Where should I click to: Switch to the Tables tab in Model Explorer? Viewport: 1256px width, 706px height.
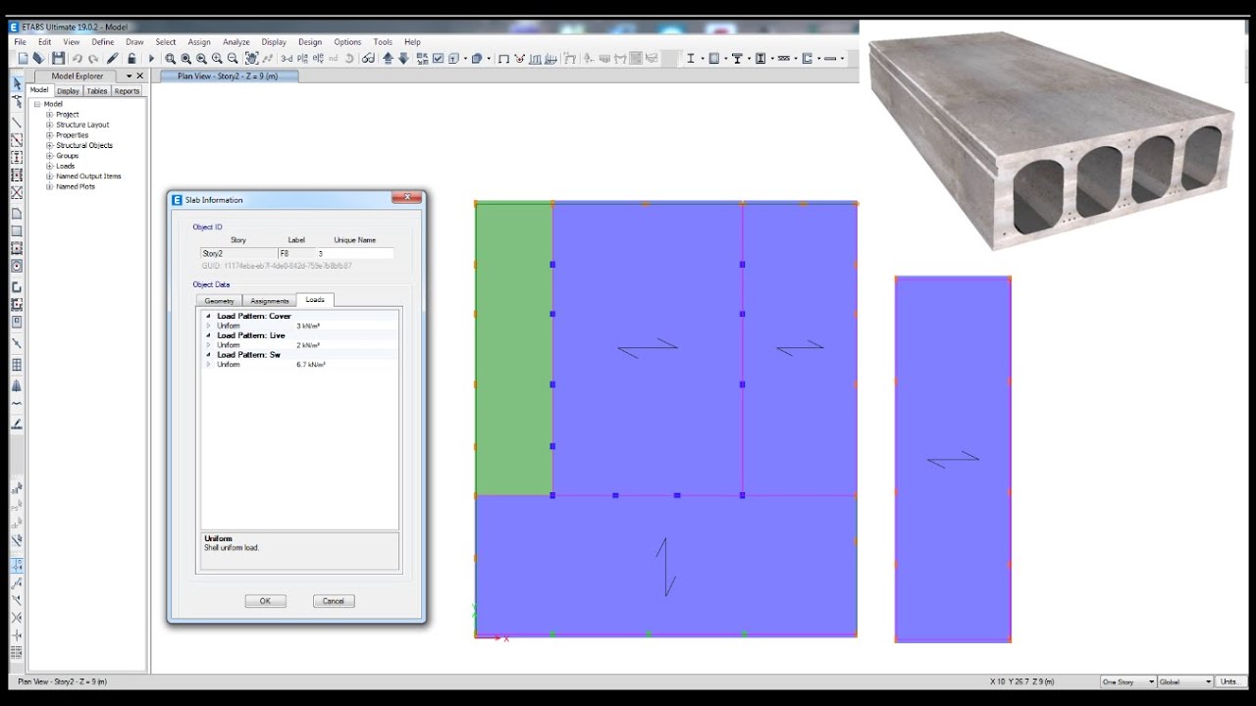[96, 91]
